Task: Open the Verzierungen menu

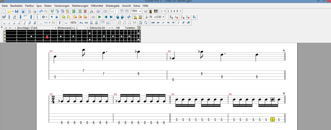Action: [x=62, y=5]
